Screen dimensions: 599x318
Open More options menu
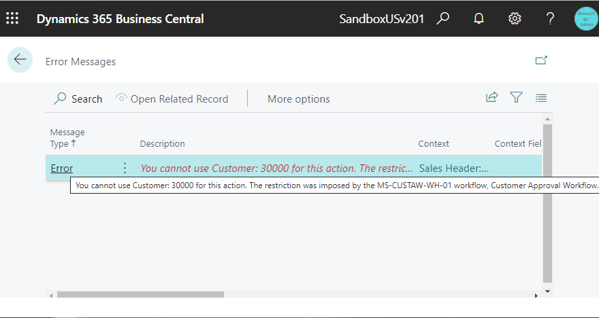[x=299, y=99]
